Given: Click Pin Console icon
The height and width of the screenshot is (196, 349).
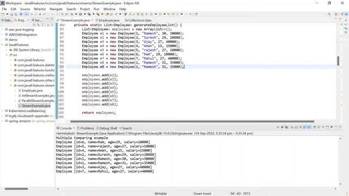Looking at the screenshot, I should click(x=314, y=127).
